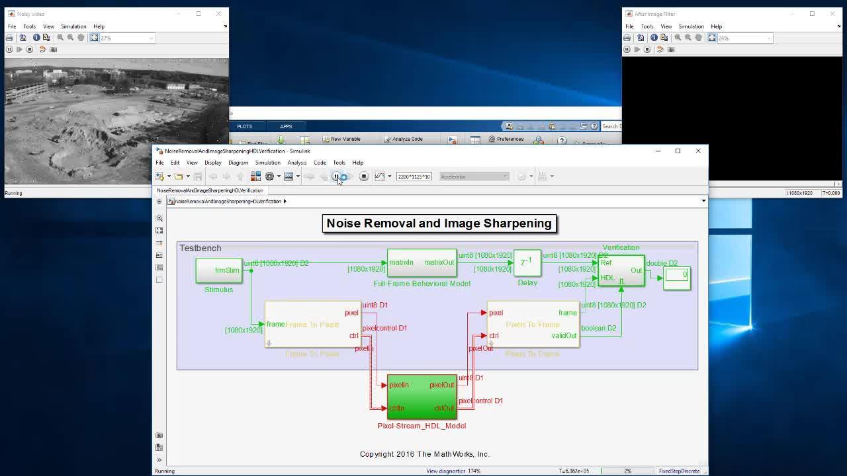Click the simulation stop time input field
This screenshot has width=847, height=476.
pos(414,177)
